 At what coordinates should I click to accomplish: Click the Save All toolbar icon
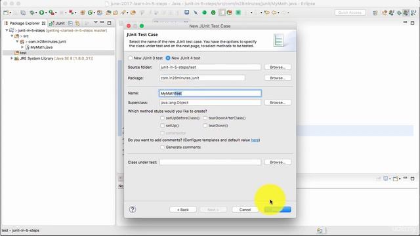[x=24, y=12]
